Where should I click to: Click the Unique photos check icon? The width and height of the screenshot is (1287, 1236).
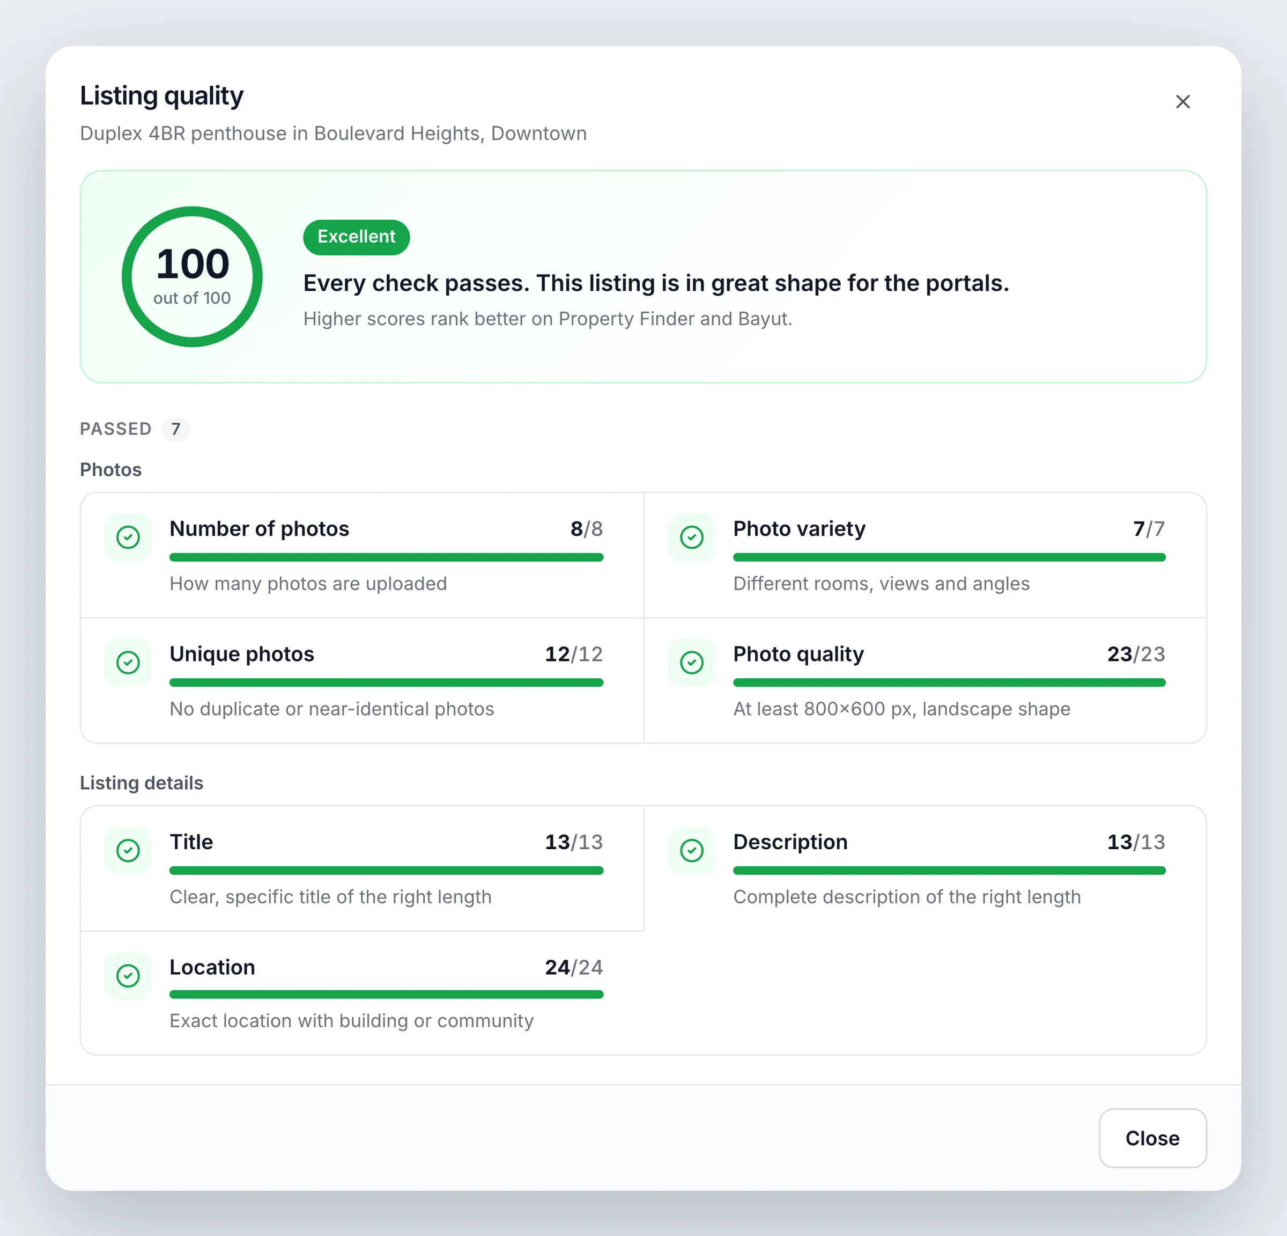128,662
